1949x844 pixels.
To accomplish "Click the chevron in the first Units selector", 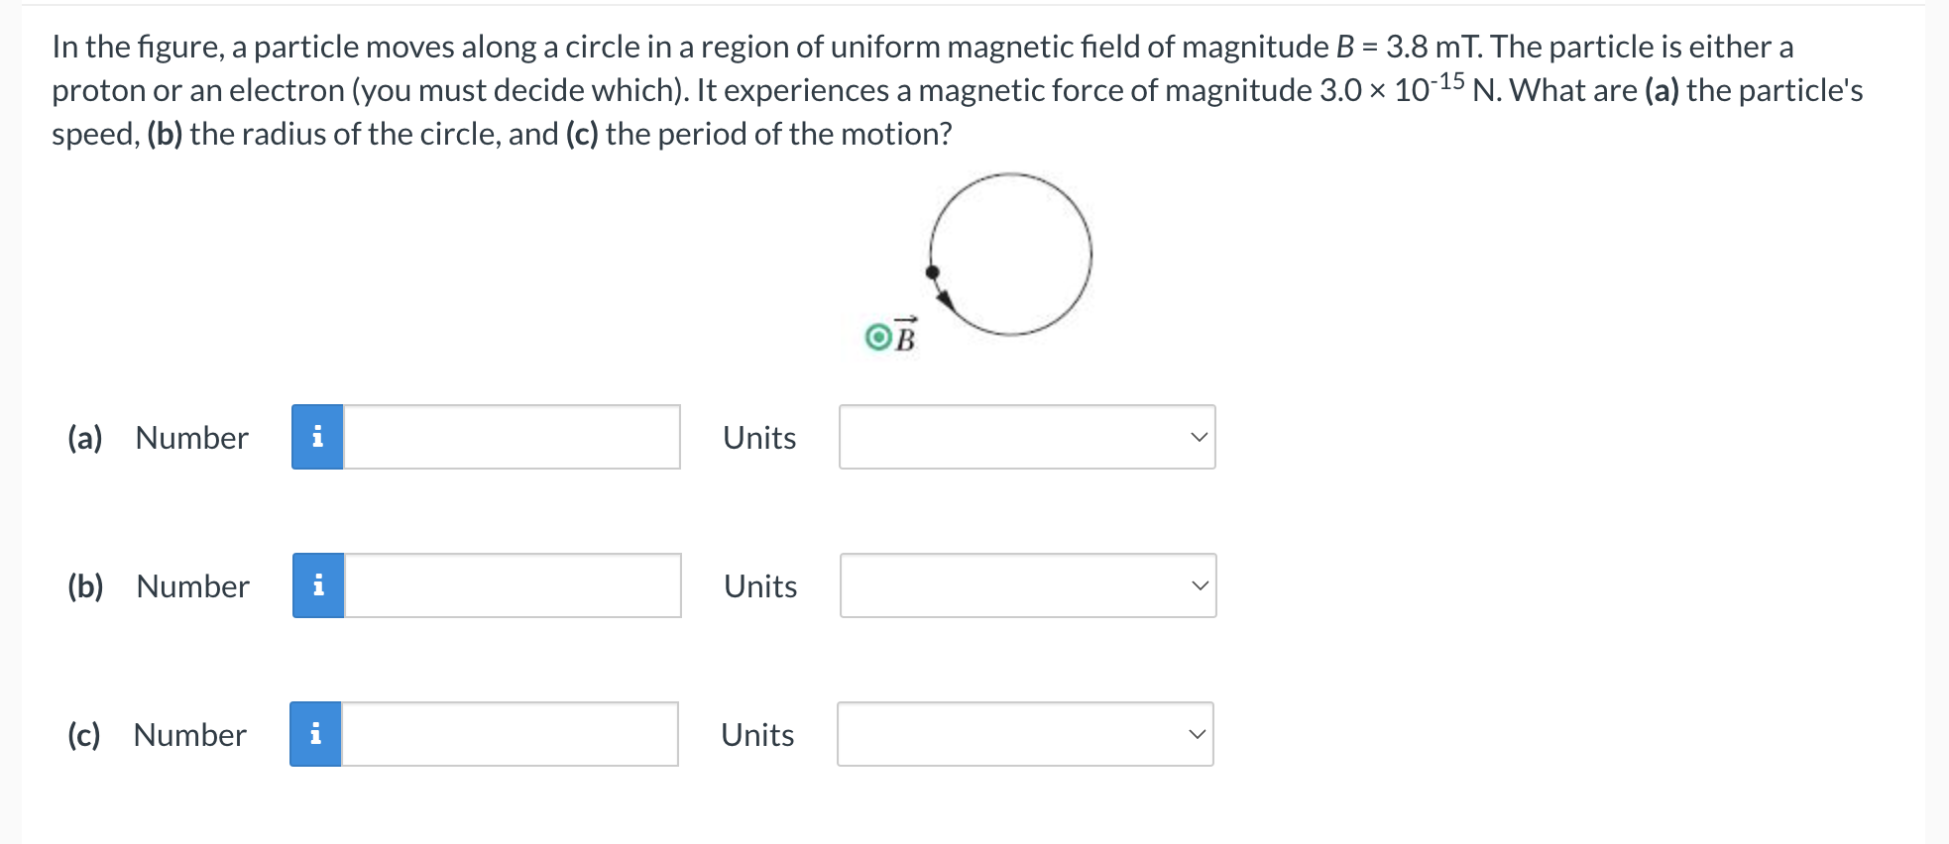I will tap(1198, 437).
